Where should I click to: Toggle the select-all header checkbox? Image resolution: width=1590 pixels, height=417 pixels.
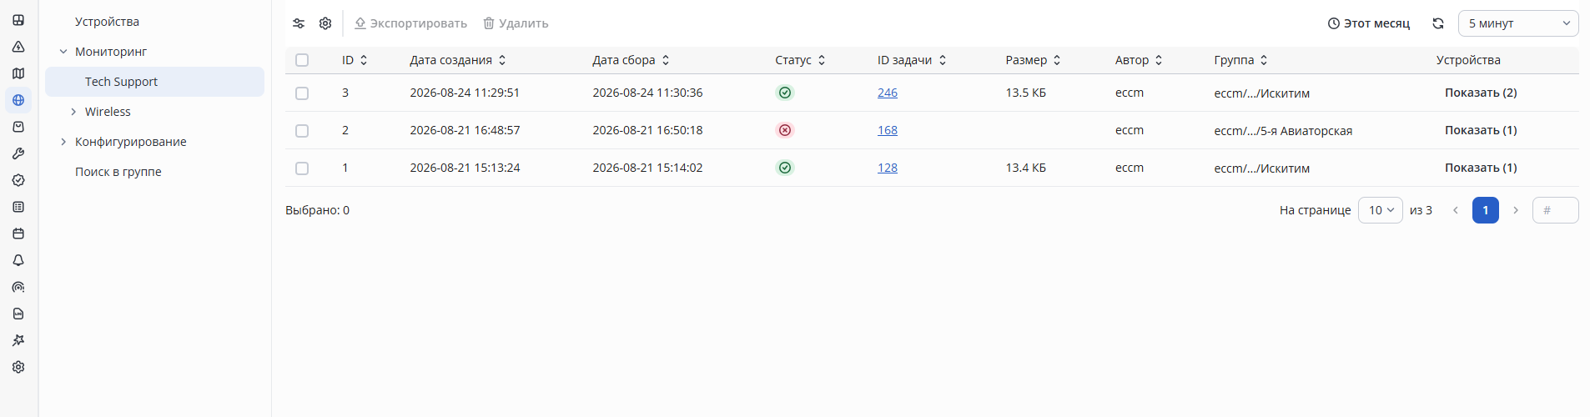[302, 60]
